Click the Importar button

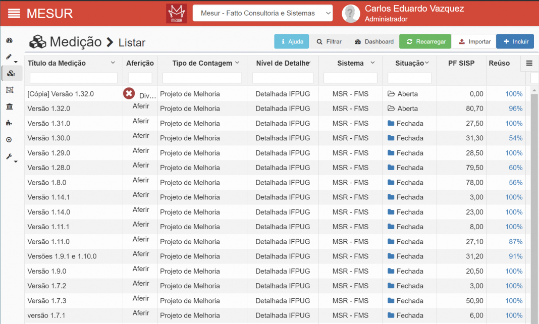point(474,41)
